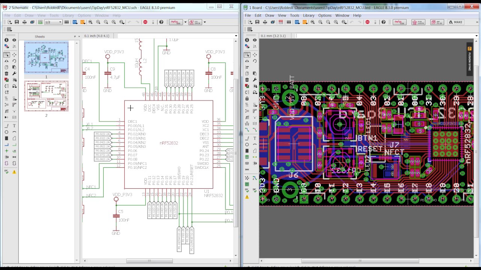Close the Sheets panel

coord(79,36)
